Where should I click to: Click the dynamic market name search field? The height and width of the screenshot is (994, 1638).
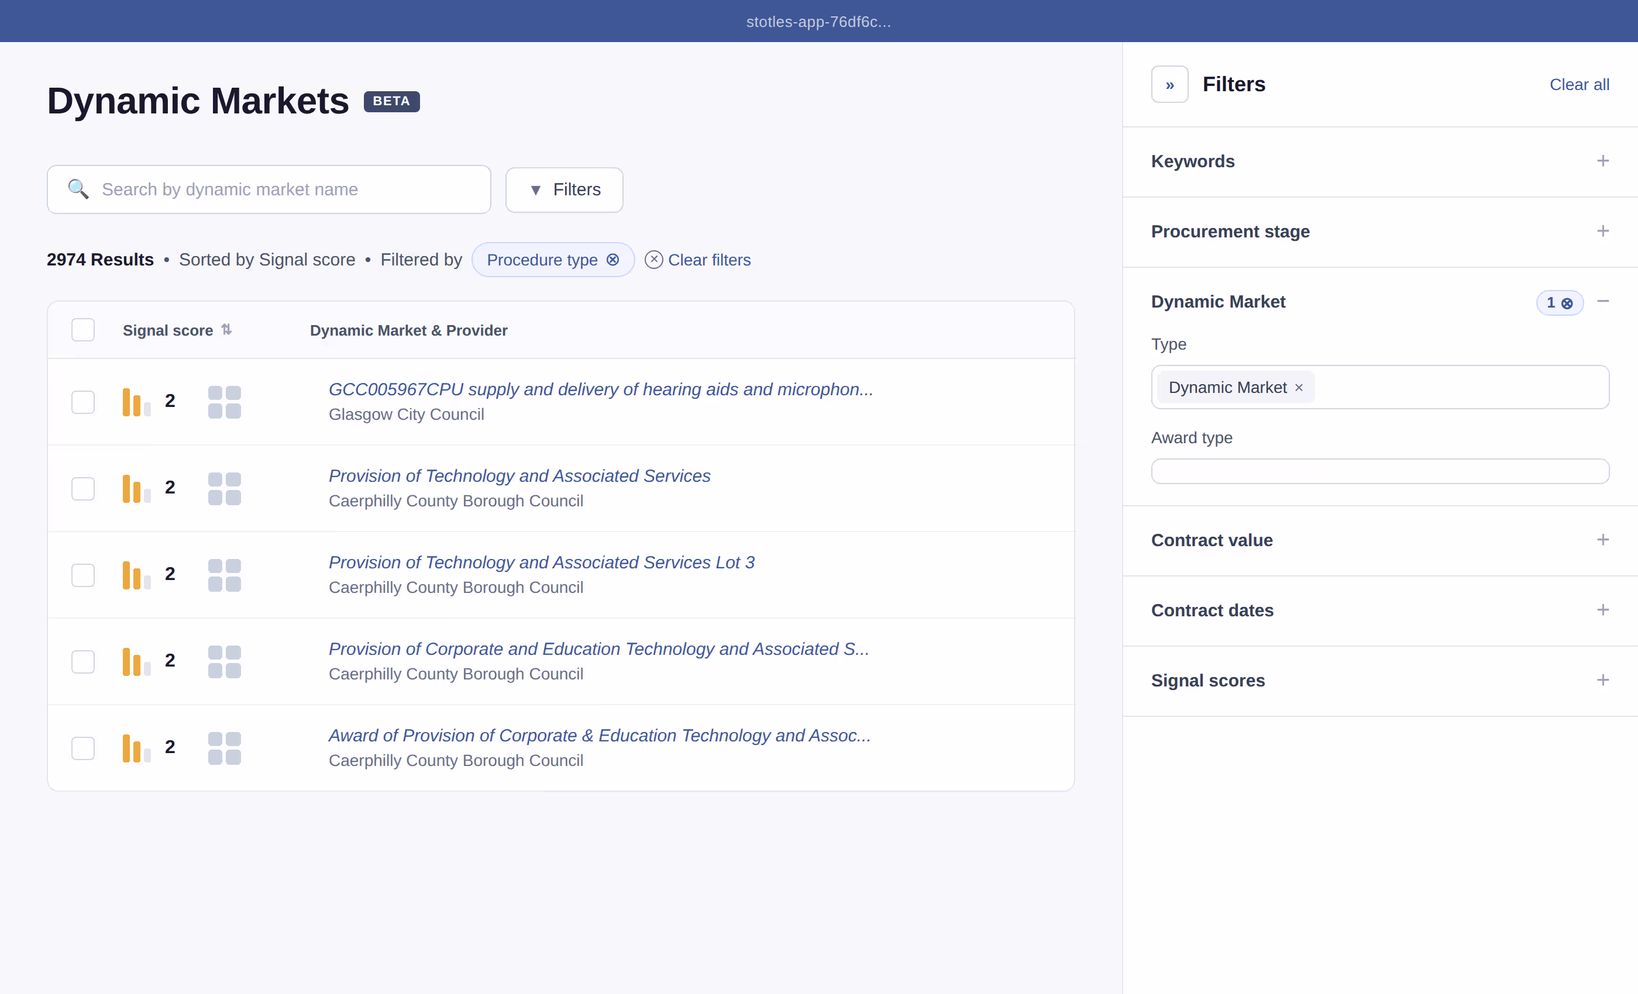pos(286,189)
